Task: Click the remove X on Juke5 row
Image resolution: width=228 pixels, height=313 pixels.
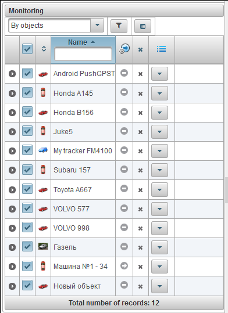Action: pyautogui.click(x=140, y=132)
